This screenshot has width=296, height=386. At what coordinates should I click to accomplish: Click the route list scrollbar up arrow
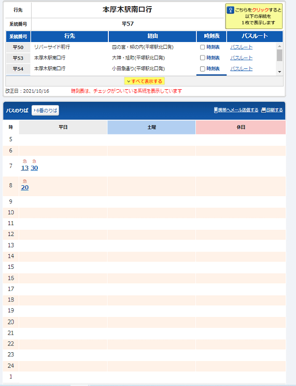pos(279,46)
